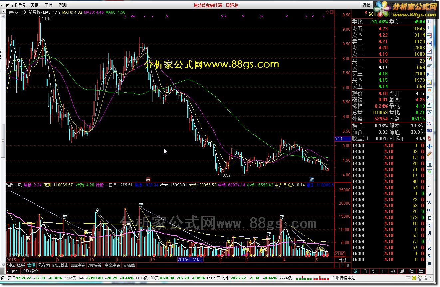The width and height of the screenshot is (440, 287).
Task: Select the 值 value tab
Action: coord(412,271)
